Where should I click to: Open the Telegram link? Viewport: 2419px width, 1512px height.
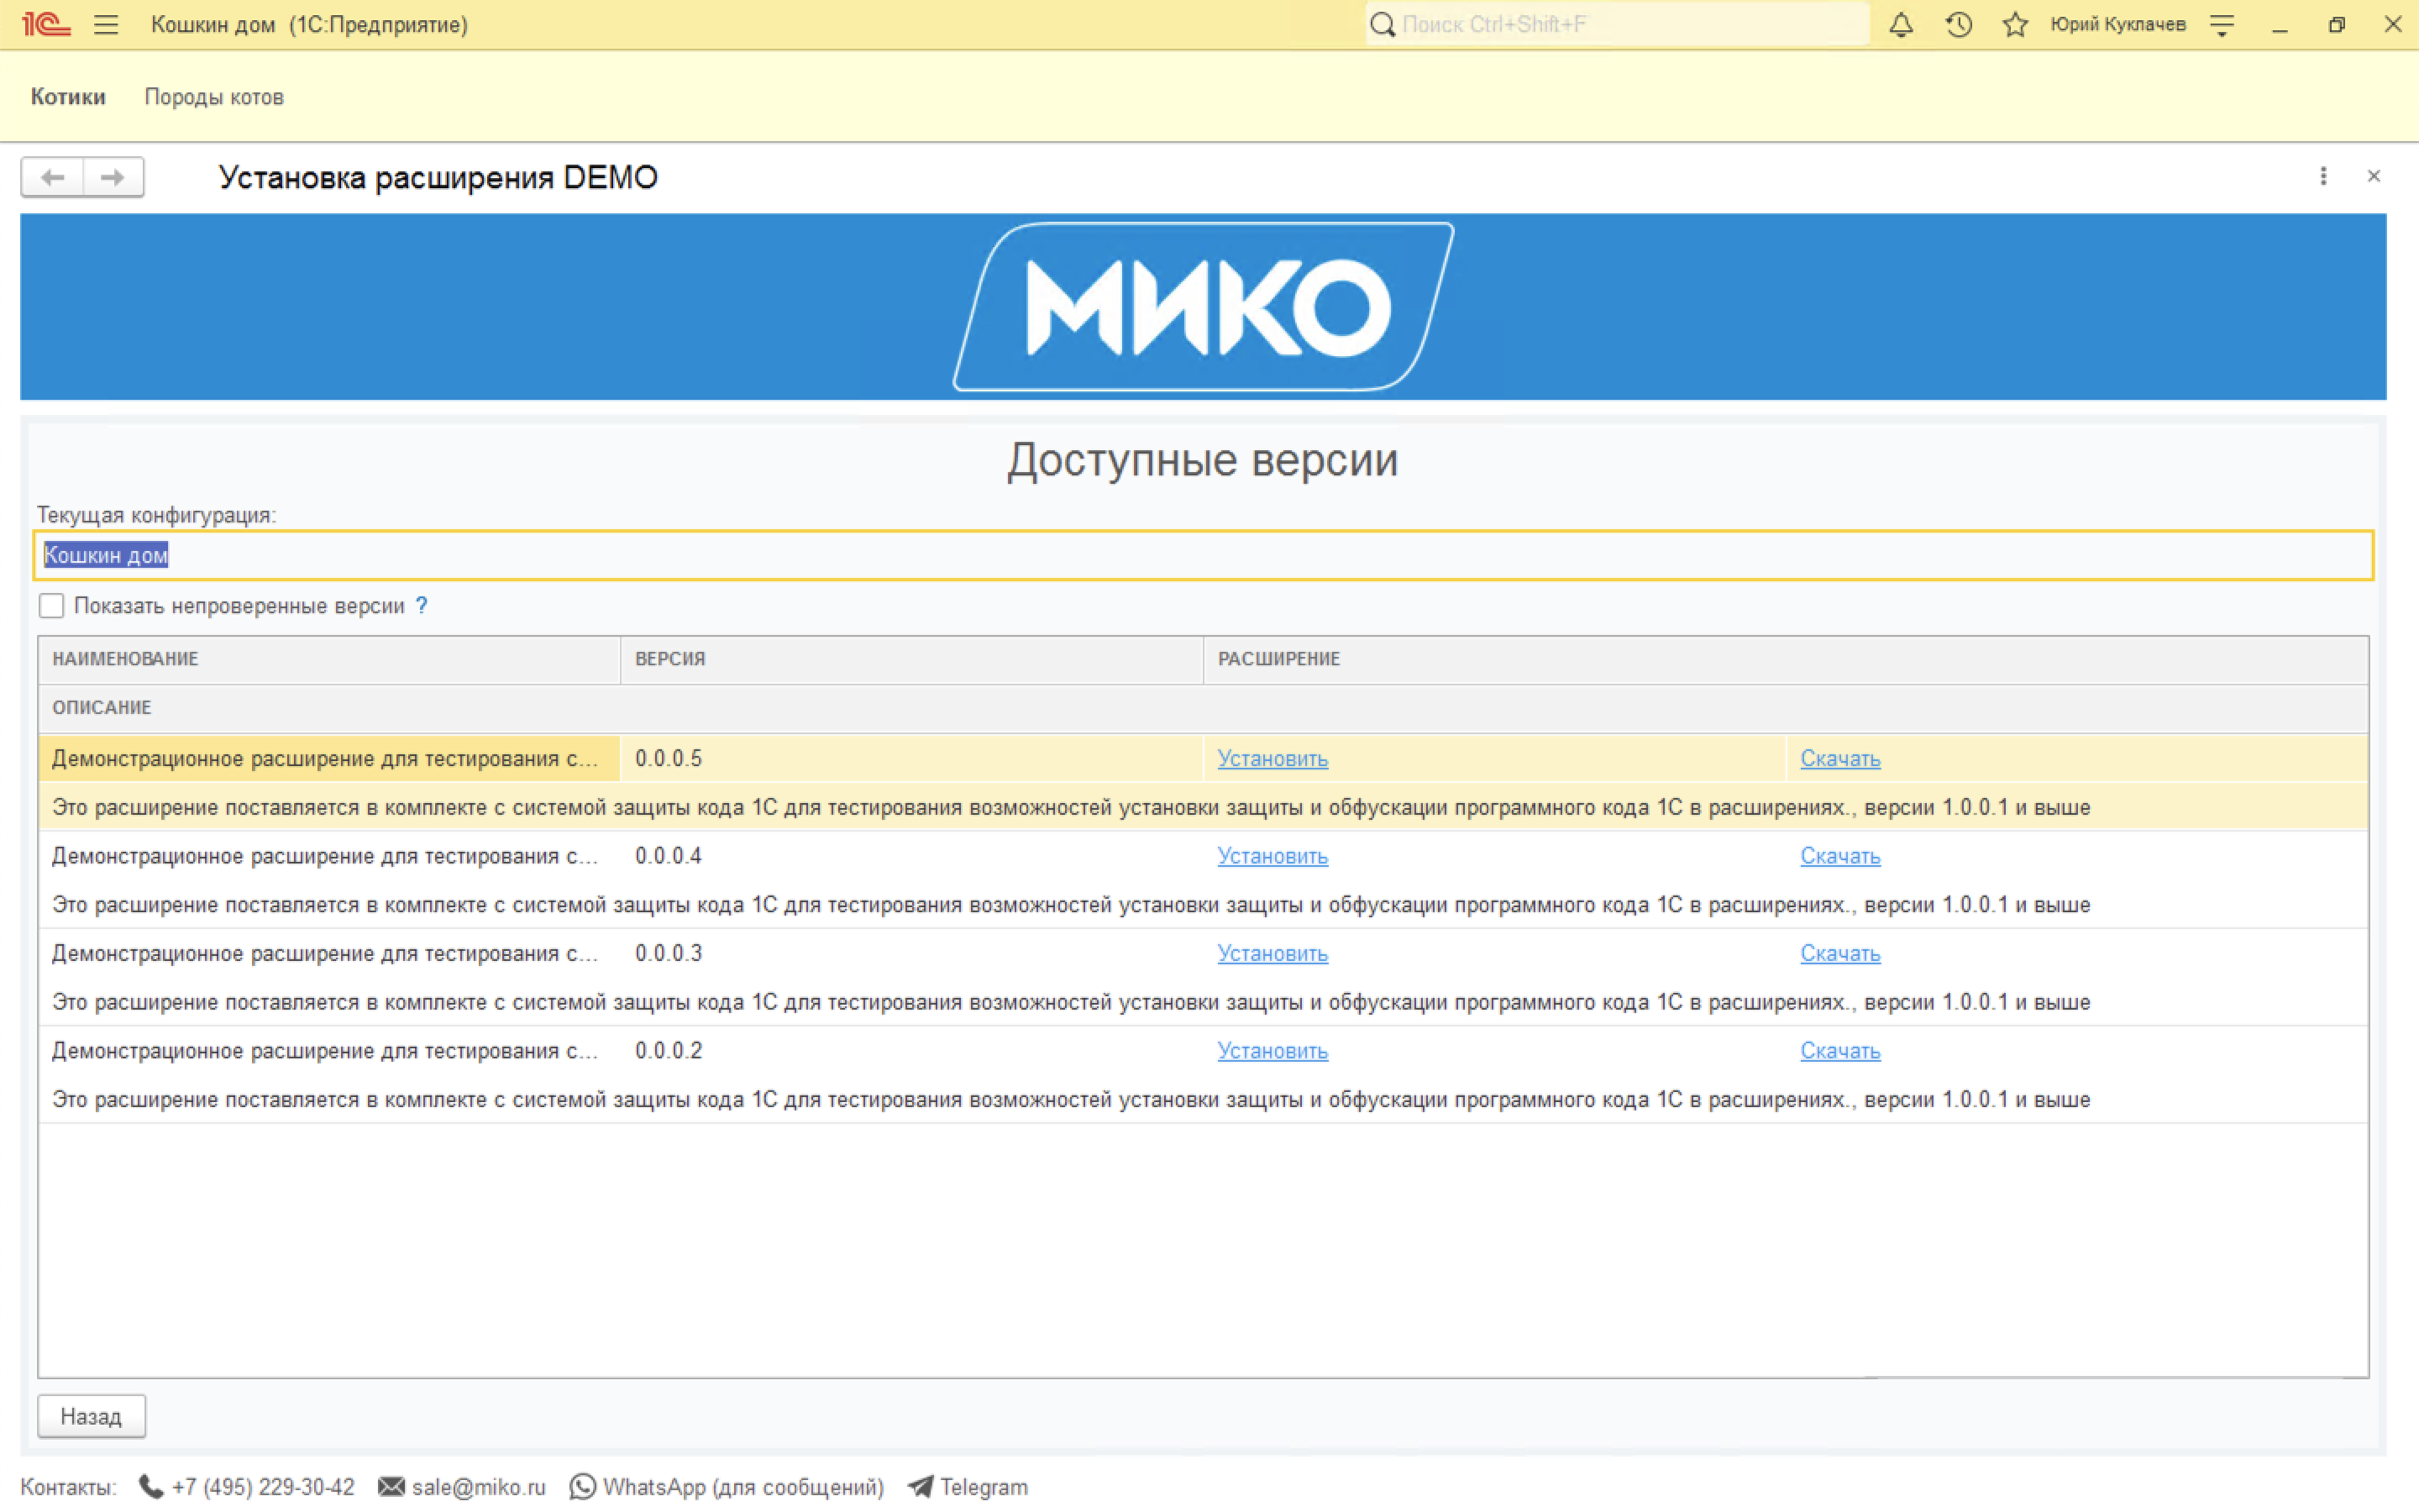tap(984, 1487)
